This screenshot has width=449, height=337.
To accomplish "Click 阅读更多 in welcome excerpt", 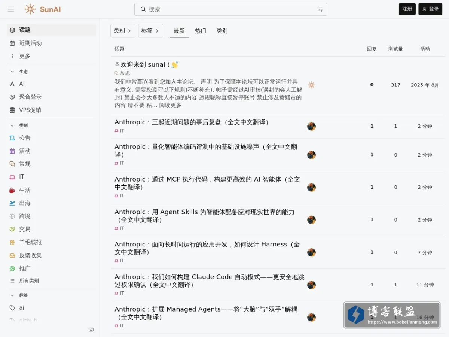I will pos(170,106).
